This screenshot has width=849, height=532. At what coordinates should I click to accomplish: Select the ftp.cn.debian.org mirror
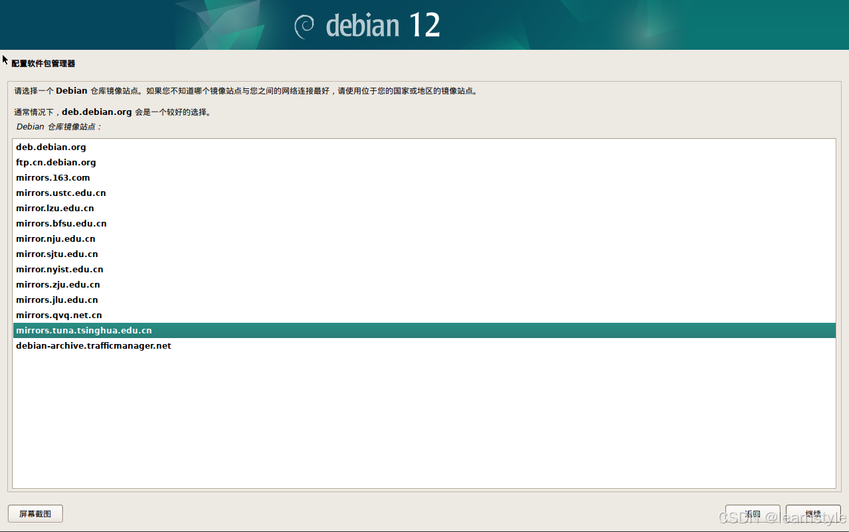tap(424, 162)
